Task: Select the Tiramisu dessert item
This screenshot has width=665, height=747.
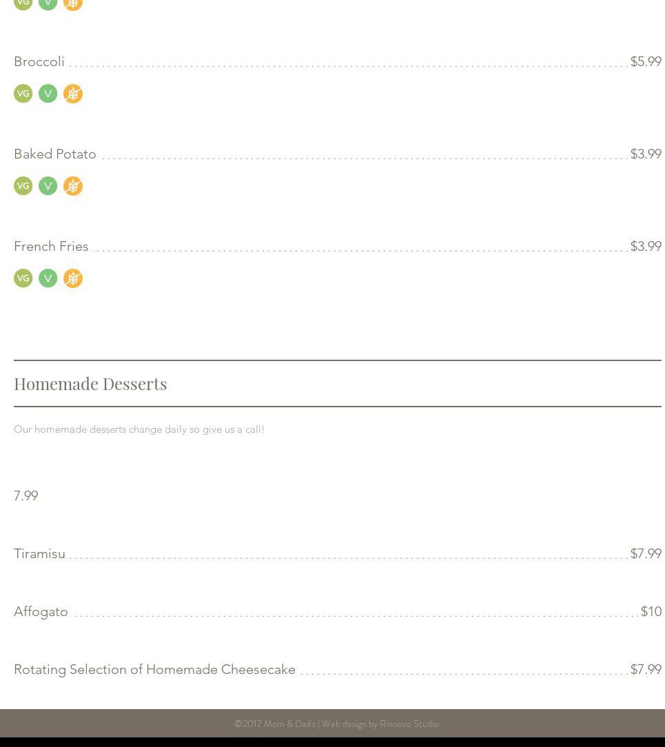Action: click(39, 553)
